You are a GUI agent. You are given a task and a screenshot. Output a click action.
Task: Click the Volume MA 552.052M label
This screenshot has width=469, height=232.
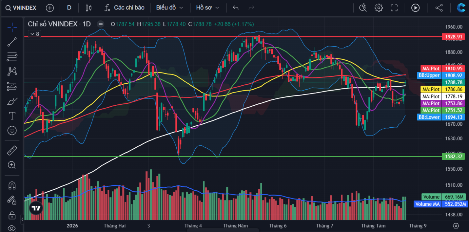coord(440,204)
